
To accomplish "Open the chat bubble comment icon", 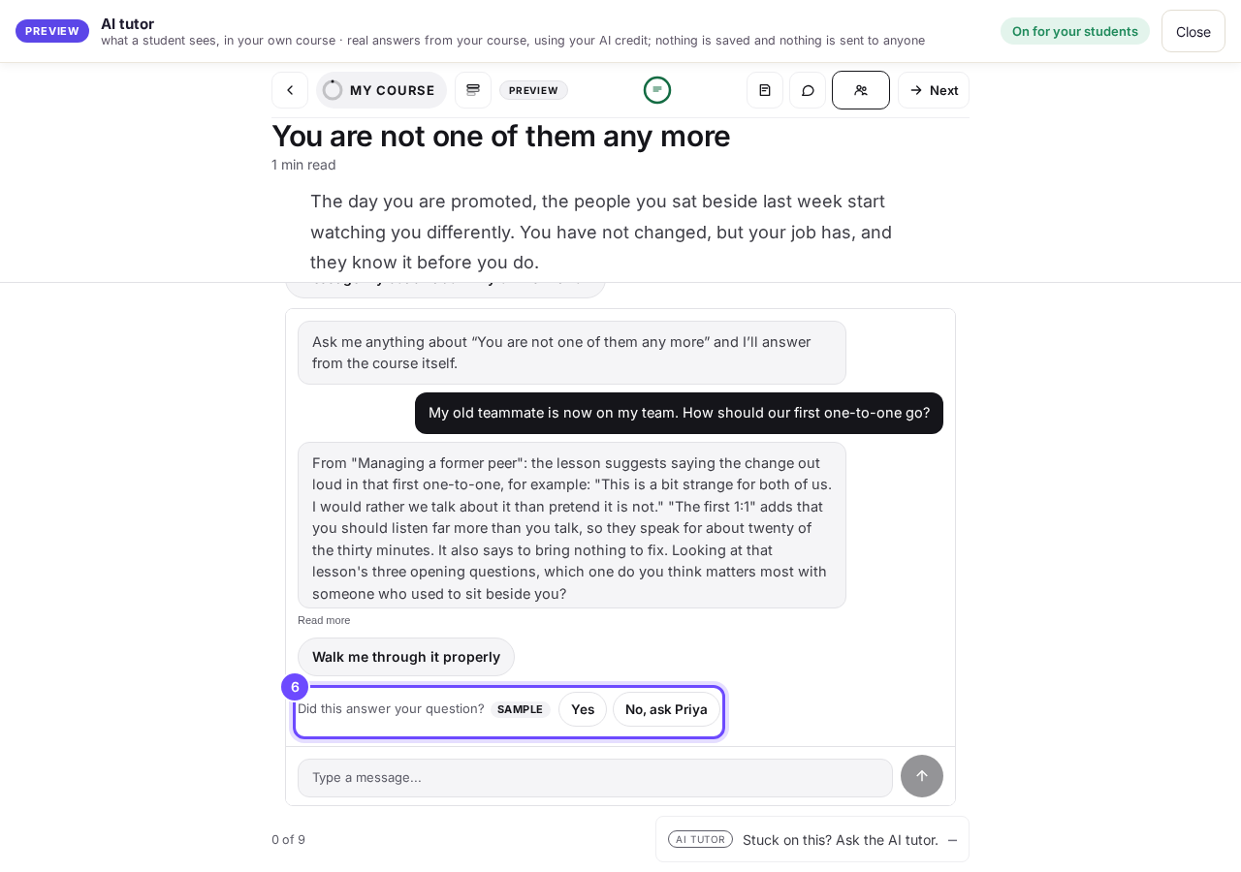I will coord(808,90).
